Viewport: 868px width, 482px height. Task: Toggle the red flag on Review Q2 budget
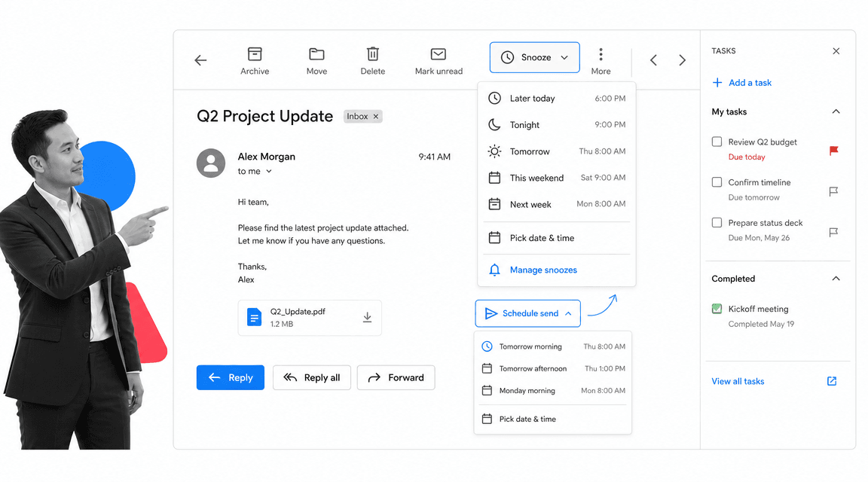(x=833, y=151)
